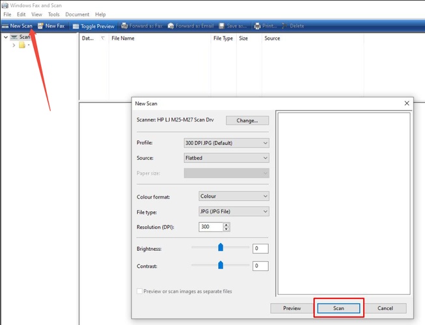
Task: Open the View menu
Action: [36, 14]
